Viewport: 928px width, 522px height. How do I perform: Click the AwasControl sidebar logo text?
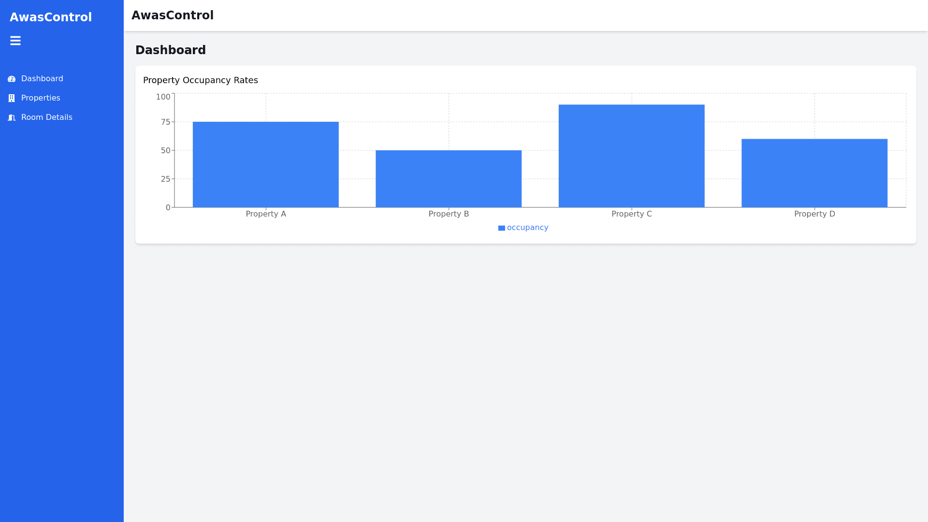51,17
